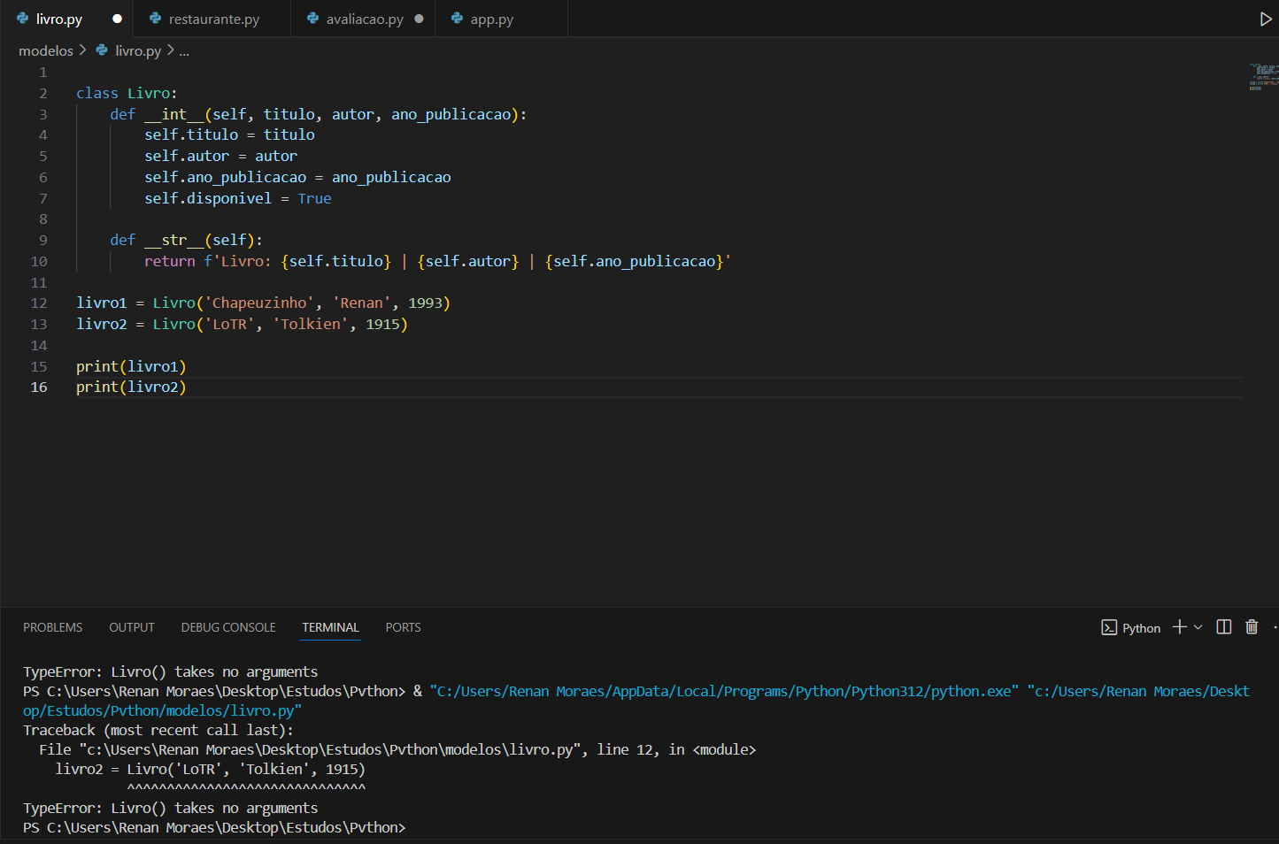Switch to the restaurante.py editor tab
The height and width of the screenshot is (844, 1279).
(x=212, y=19)
